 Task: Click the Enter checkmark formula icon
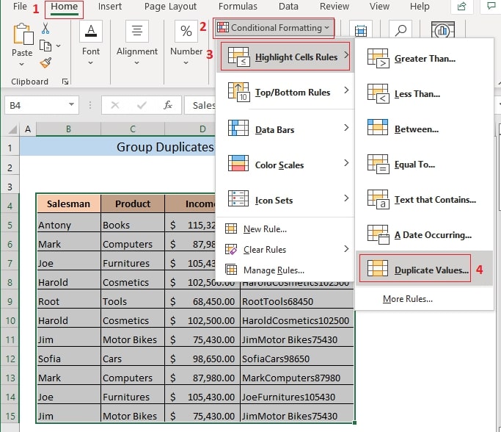(142, 105)
